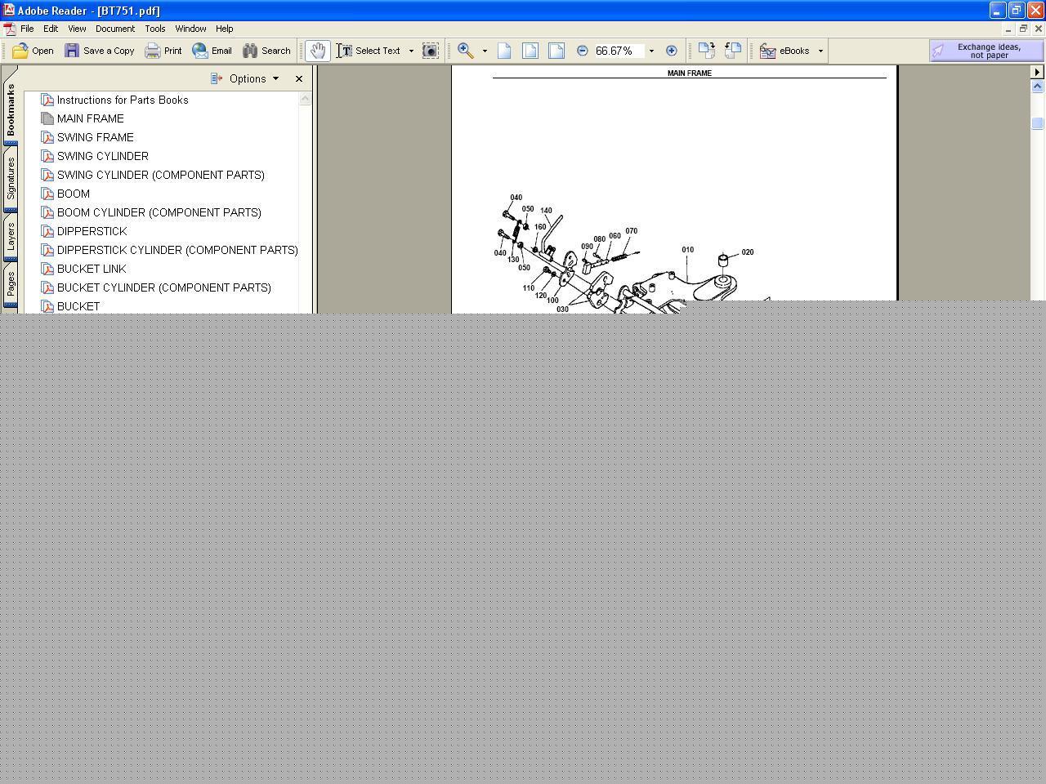Switch to the Layers side tab
This screenshot has width=1046, height=784.
[11, 237]
